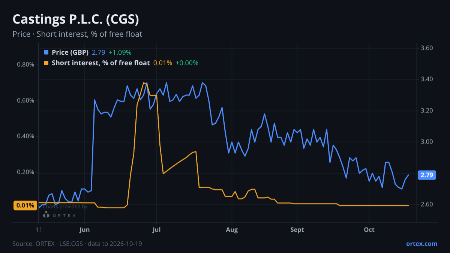Click the 'Sept' date axis label
The width and height of the screenshot is (450, 253).
pyautogui.click(x=297, y=230)
